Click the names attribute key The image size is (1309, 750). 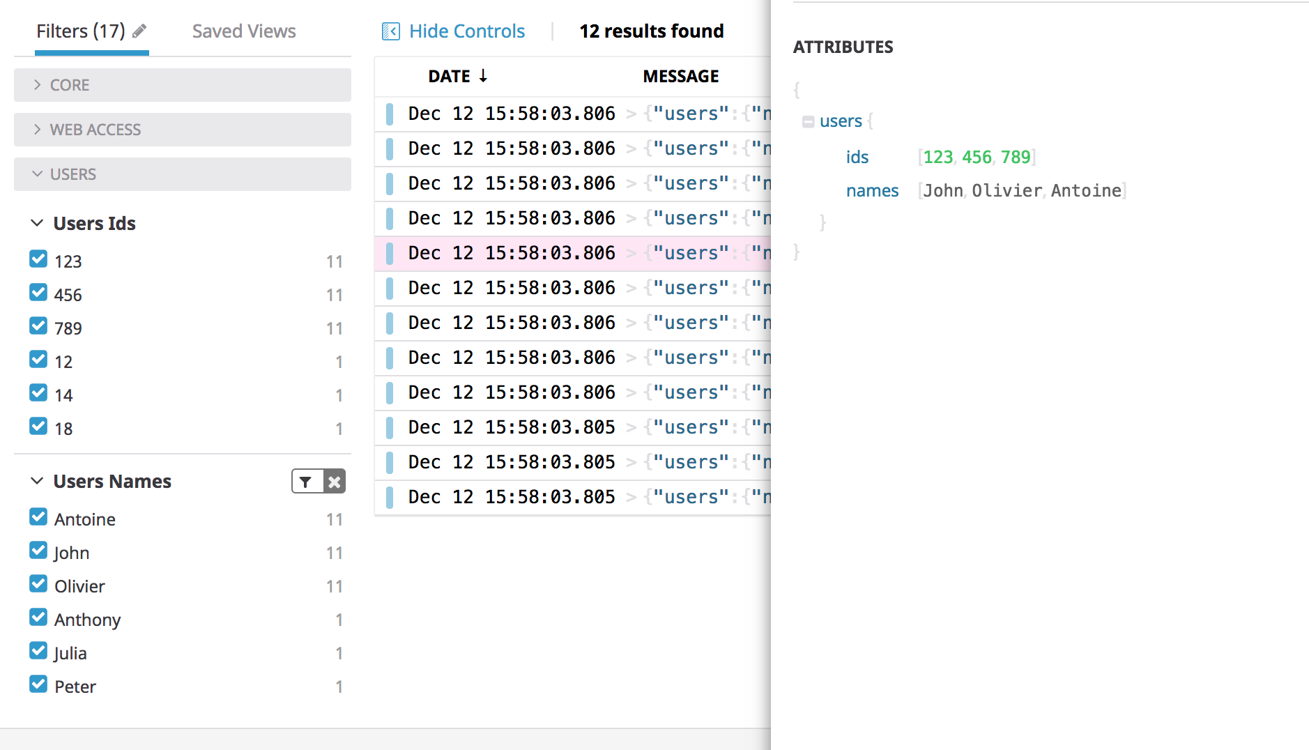tap(872, 191)
